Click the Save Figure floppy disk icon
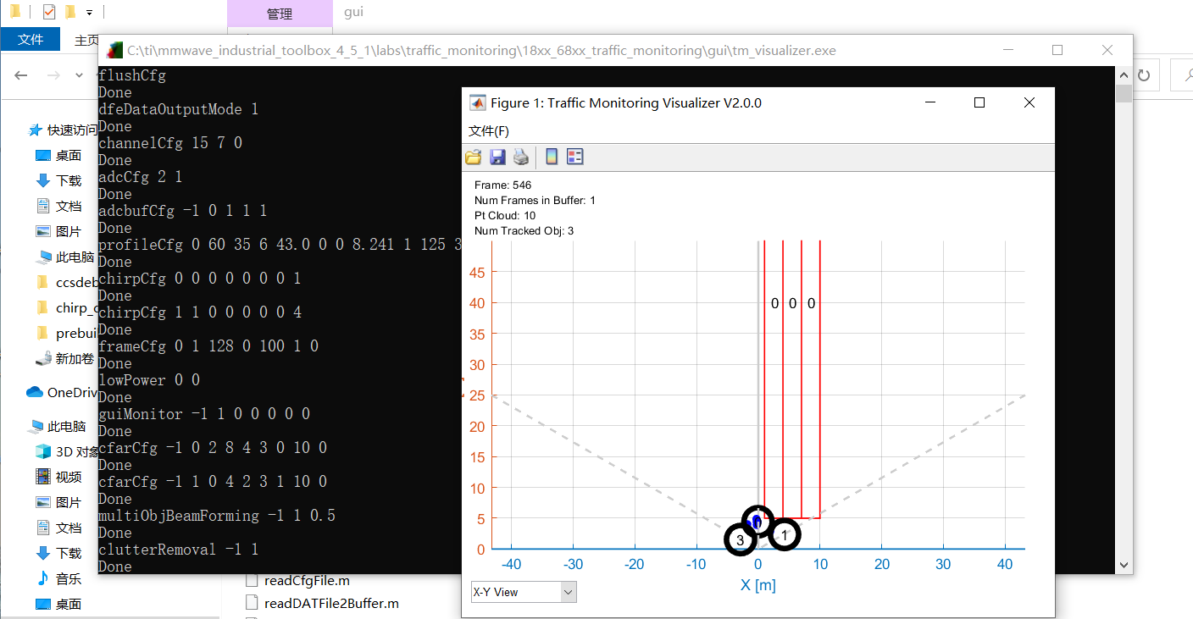 [x=497, y=157]
